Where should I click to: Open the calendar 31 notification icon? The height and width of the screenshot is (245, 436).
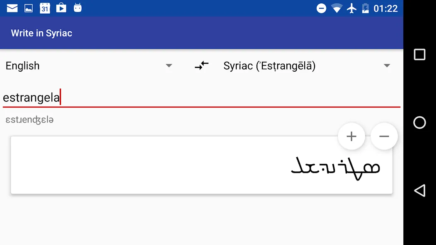[x=45, y=8]
